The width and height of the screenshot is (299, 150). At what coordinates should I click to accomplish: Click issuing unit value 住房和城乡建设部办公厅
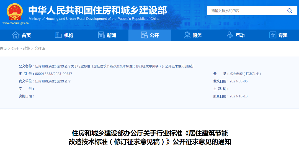pos(53,81)
